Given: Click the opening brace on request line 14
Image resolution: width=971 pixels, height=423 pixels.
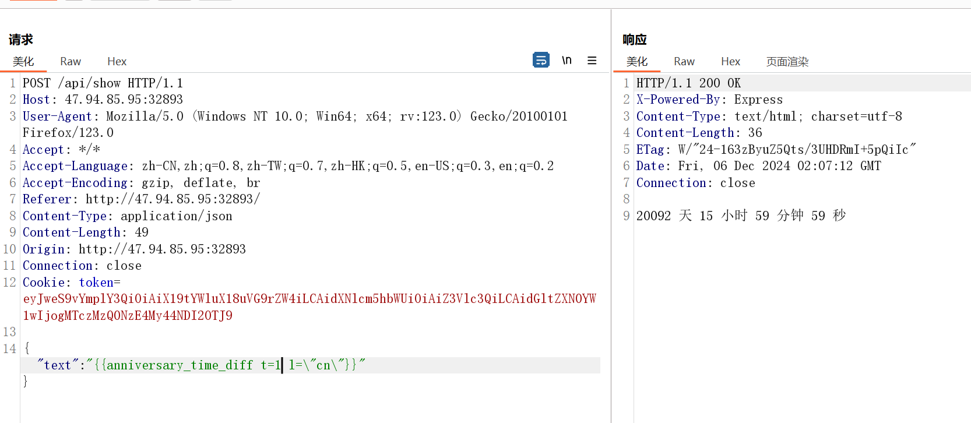Looking at the screenshot, I should click(x=26, y=348).
